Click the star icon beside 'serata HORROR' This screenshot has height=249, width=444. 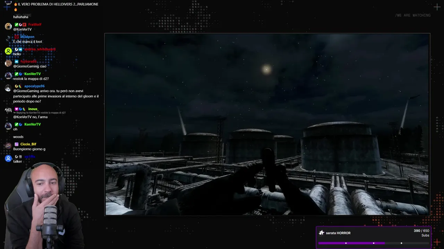322,233
